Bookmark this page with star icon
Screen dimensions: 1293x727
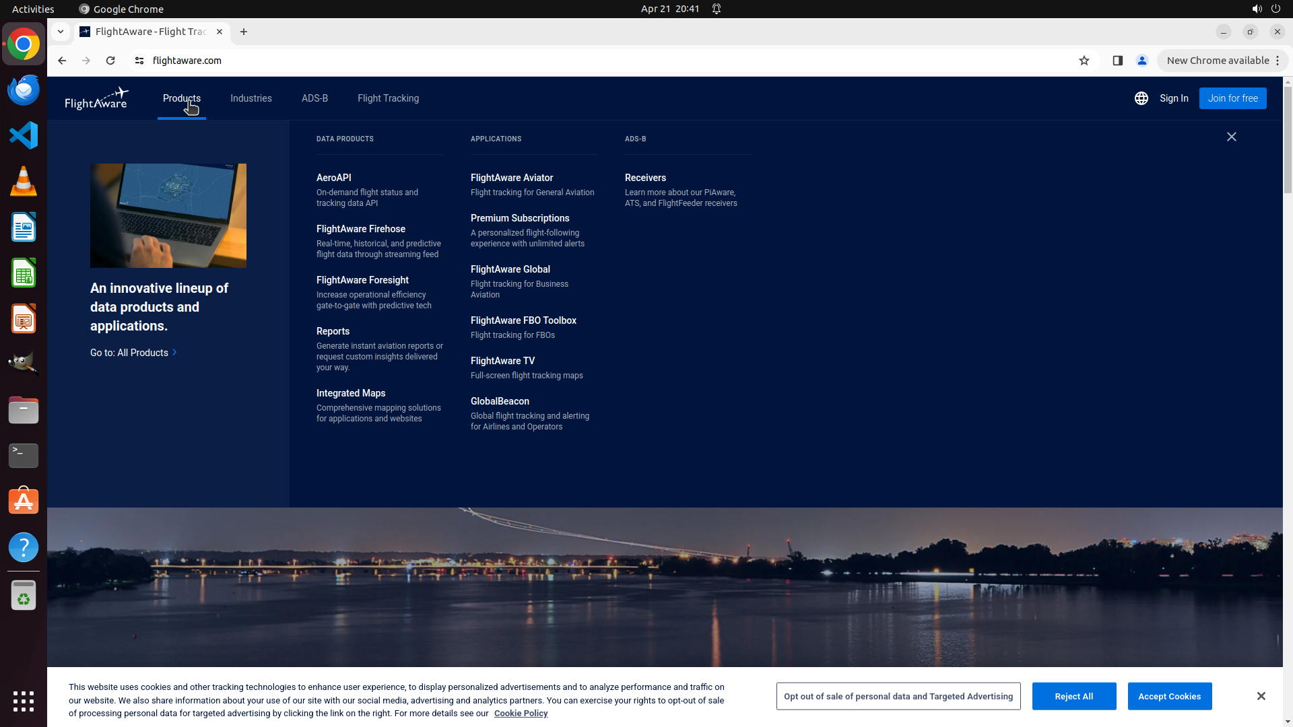1084,61
